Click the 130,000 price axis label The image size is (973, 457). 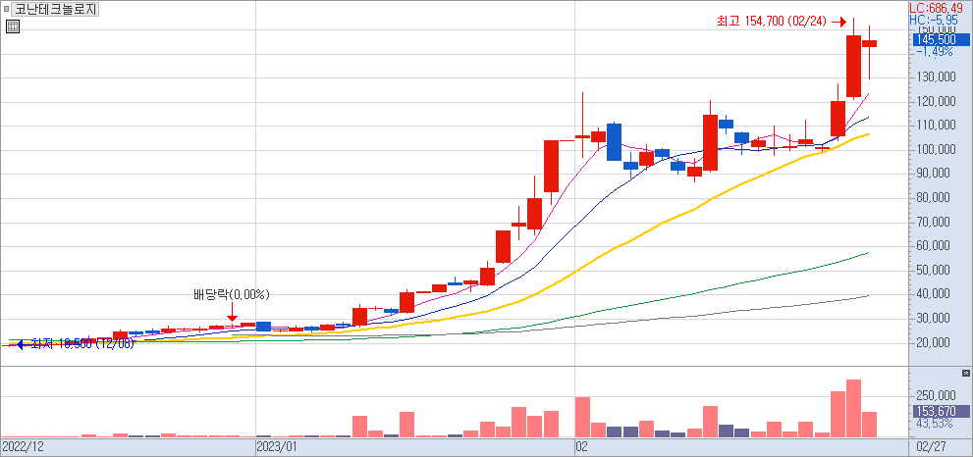pyautogui.click(x=935, y=77)
